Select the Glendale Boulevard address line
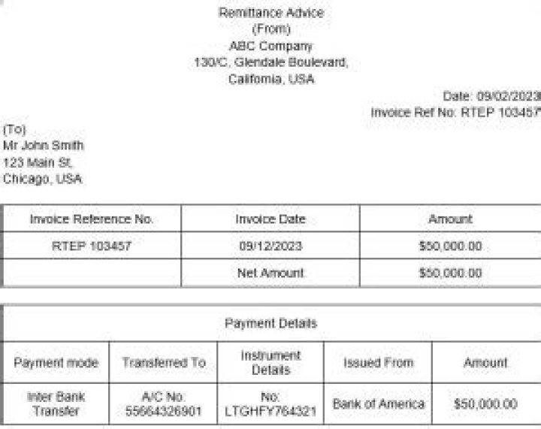This screenshot has height=429, width=541. tap(271, 62)
